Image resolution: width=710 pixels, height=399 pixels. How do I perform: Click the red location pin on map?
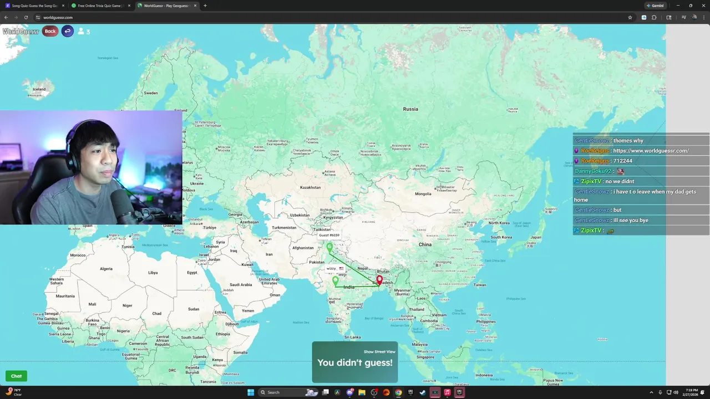point(379,280)
